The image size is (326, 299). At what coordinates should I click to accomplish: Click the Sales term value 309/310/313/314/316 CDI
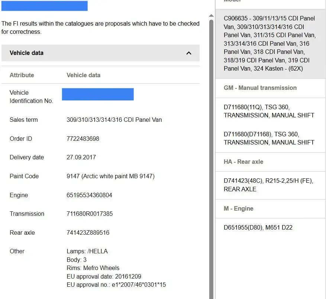coord(114,120)
